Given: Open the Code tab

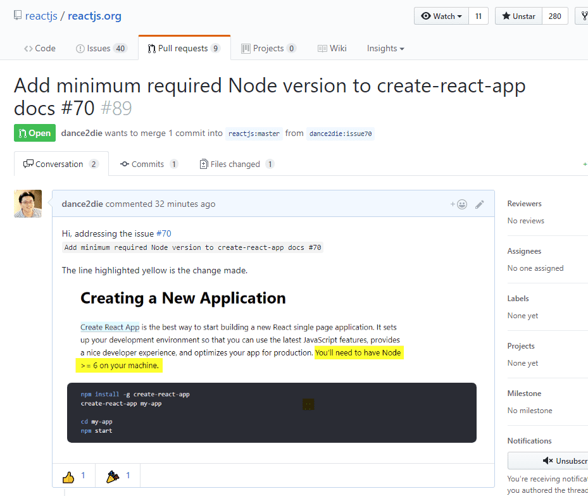Looking at the screenshot, I should coord(39,49).
